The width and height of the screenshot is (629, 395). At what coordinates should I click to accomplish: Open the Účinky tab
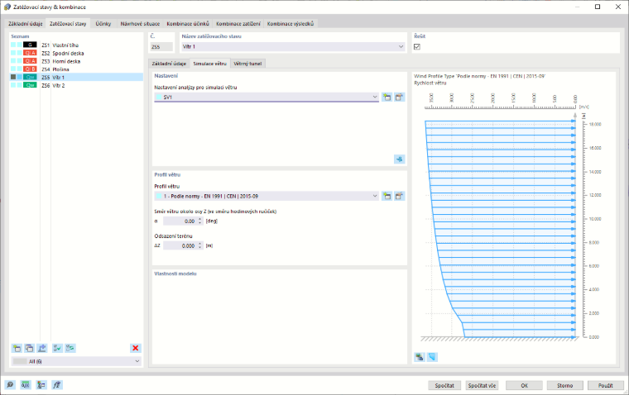click(x=103, y=24)
